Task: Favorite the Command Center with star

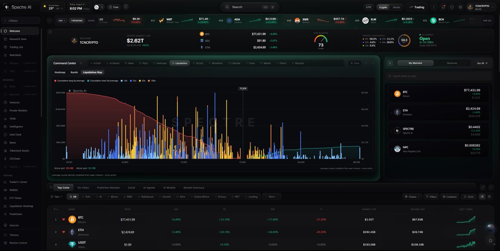Action: click(x=81, y=63)
